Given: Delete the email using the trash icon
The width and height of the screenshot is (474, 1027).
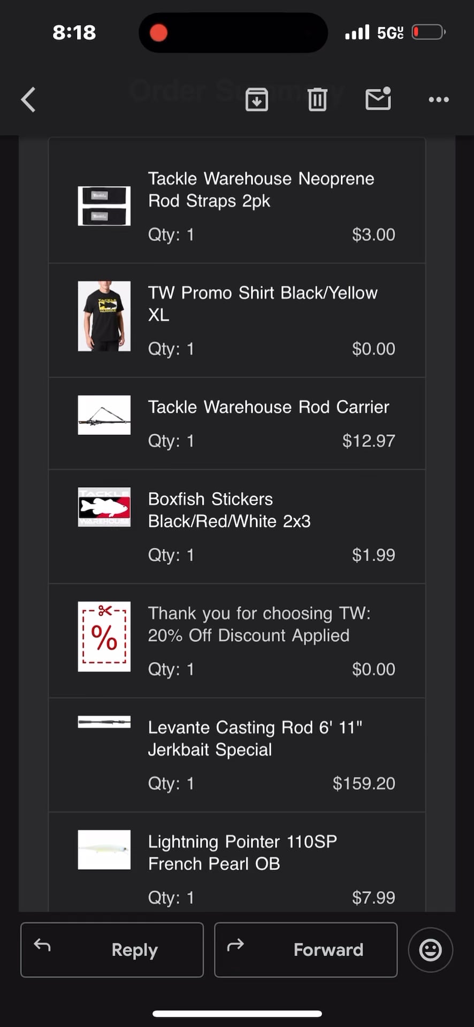Looking at the screenshot, I should tap(317, 99).
